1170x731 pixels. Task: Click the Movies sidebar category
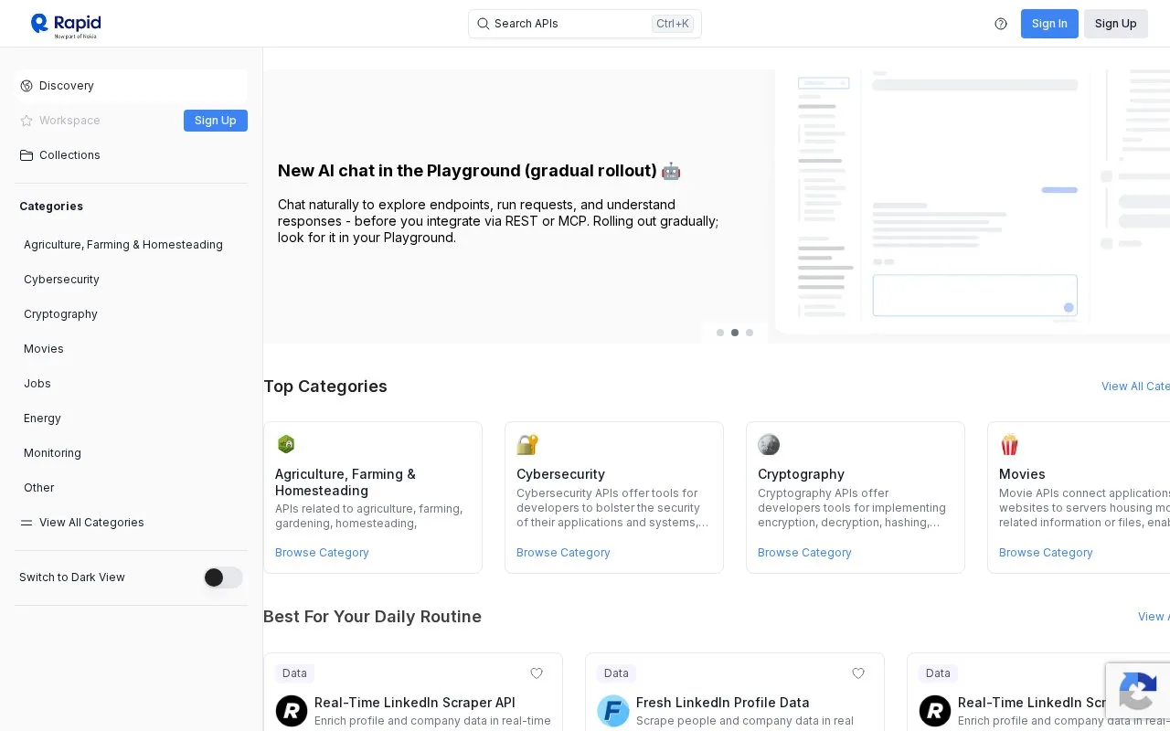44,349
